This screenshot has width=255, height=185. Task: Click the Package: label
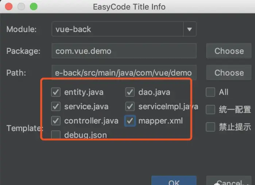(x=23, y=51)
